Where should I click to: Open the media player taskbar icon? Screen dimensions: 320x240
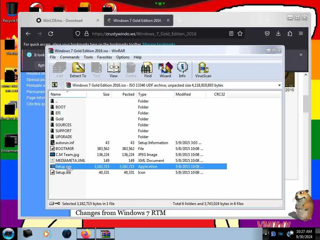point(47,234)
